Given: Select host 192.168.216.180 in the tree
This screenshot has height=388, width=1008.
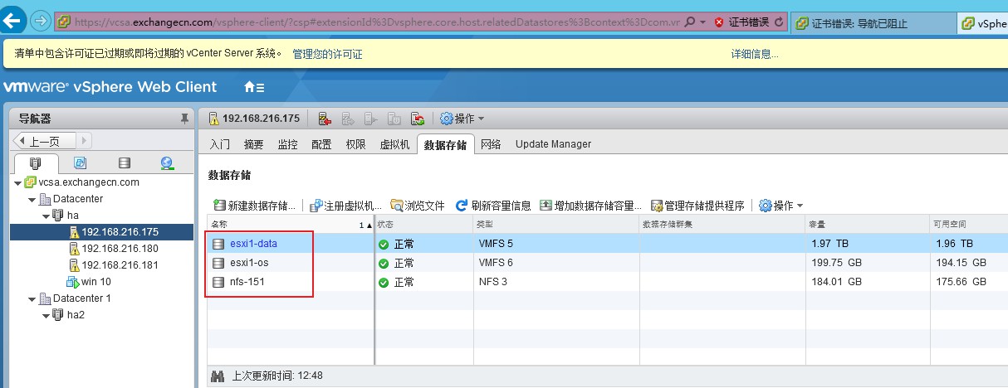Looking at the screenshot, I should pyautogui.click(x=120, y=249).
